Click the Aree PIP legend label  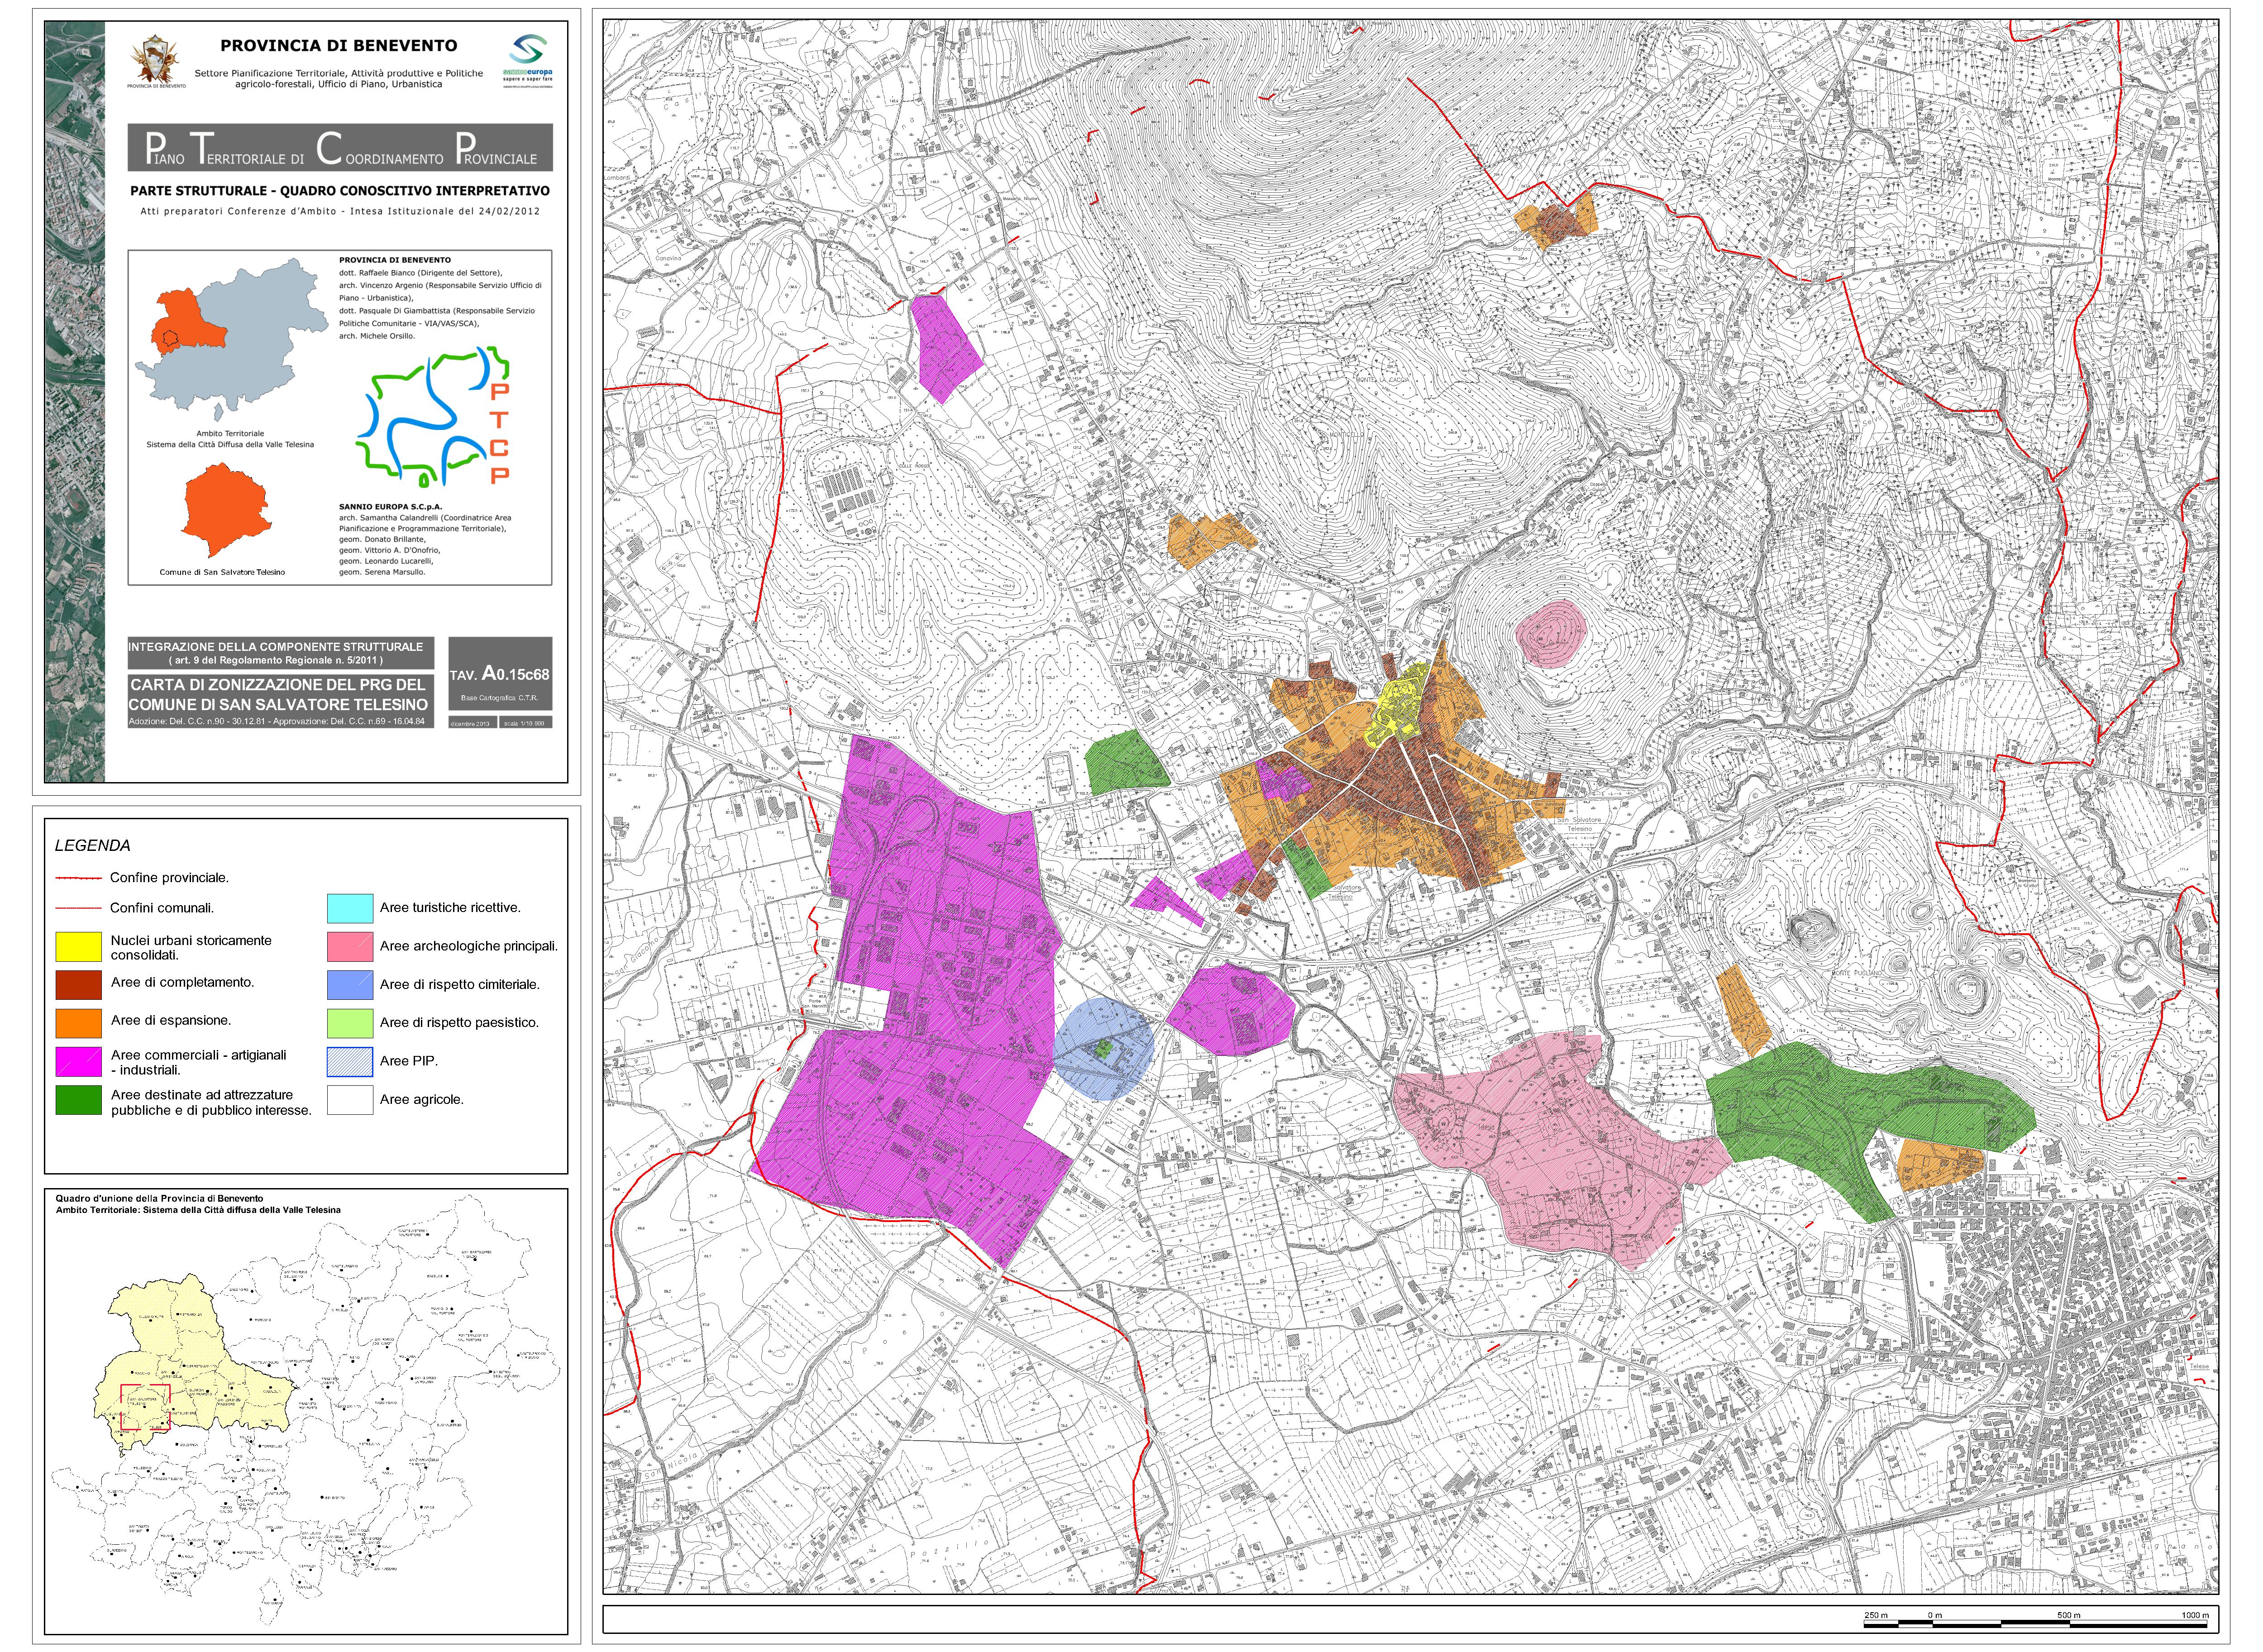click(x=409, y=1061)
